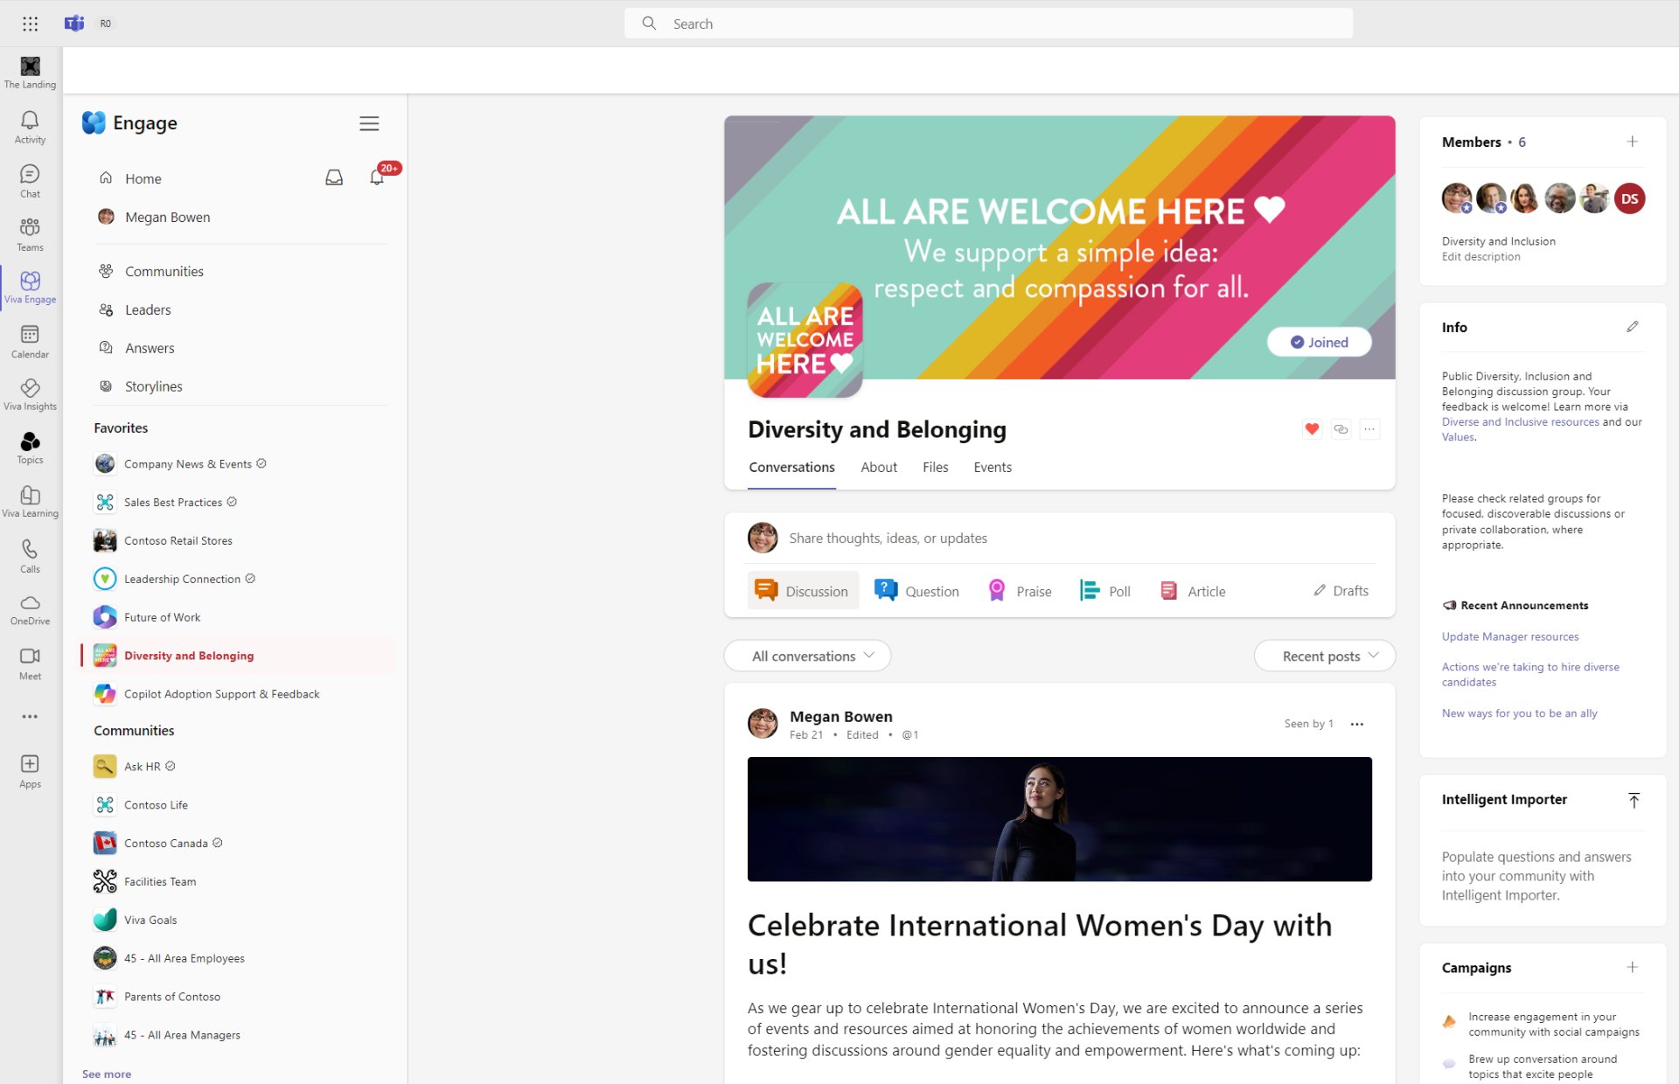Open Meet in Teams rail

pyautogui.click(x=31, y=664)
